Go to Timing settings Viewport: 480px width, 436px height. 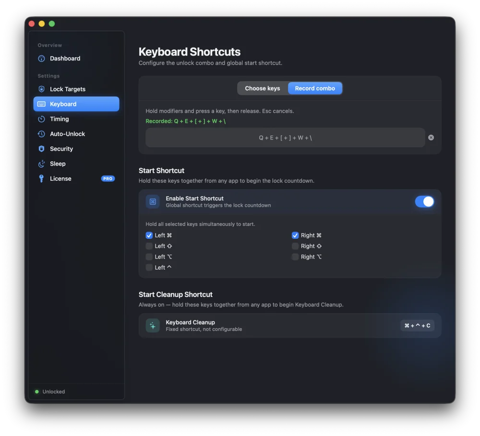(x=76, y=119)
